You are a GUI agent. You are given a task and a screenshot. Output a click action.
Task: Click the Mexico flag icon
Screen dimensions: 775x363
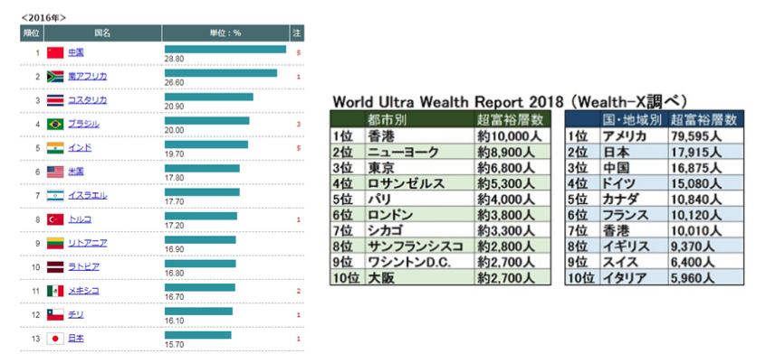pyautogui.click(x=55, y=291)
